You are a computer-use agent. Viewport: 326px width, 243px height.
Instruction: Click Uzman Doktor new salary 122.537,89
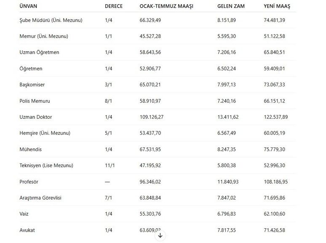pyautogui.click(x=276, y=117)
